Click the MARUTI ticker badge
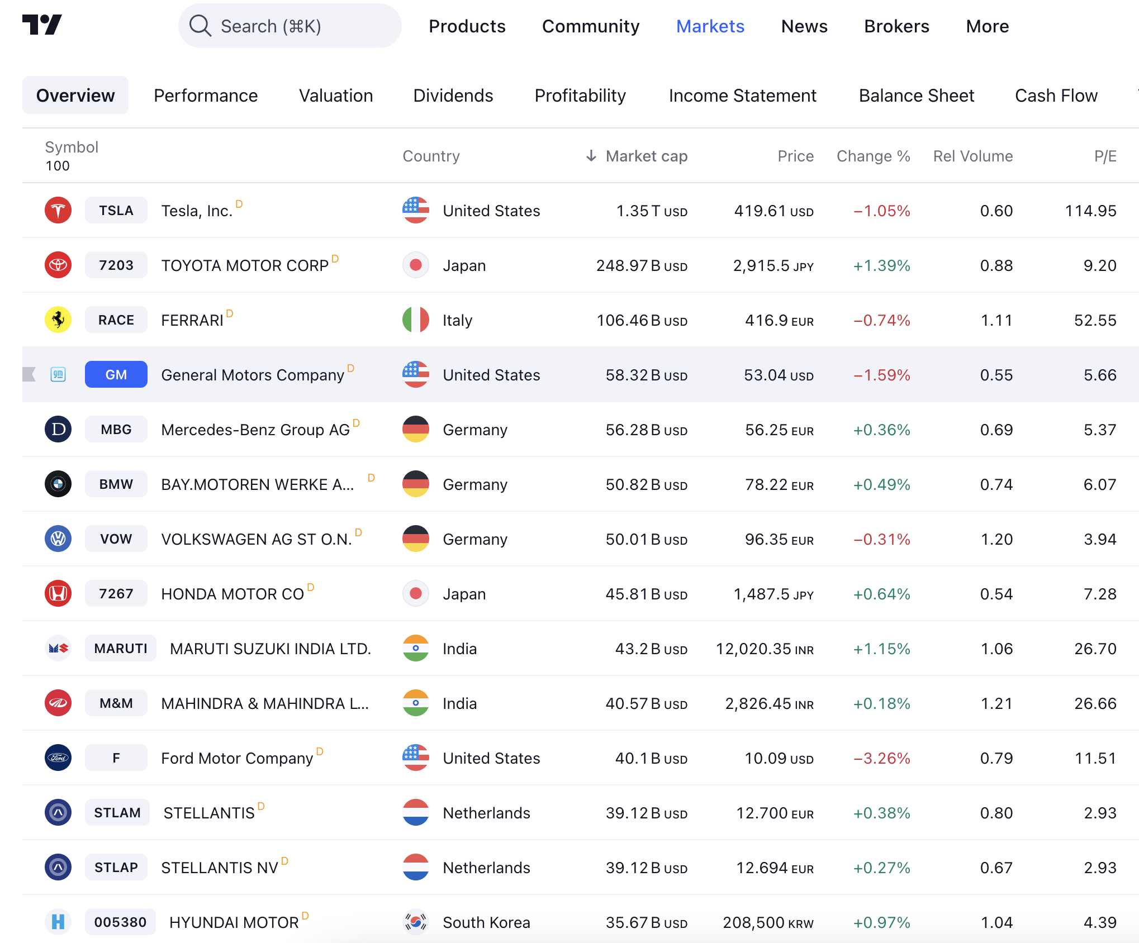Viewport: 1139px width, 943px height. (121, 649)
